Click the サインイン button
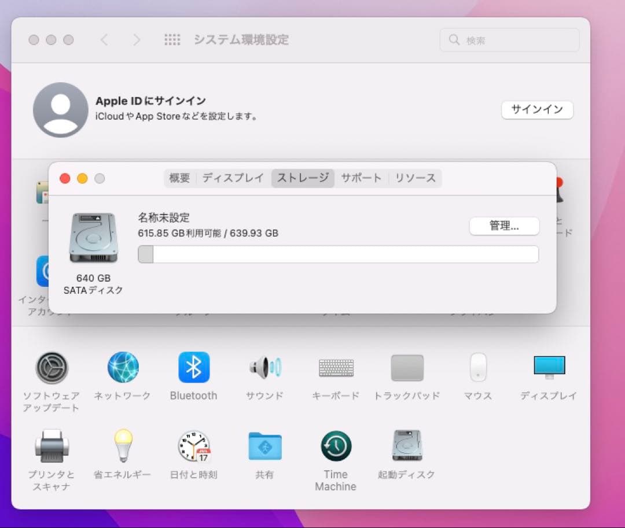The width and height of the screenshot is (625, 528). [x=537, y=109]
